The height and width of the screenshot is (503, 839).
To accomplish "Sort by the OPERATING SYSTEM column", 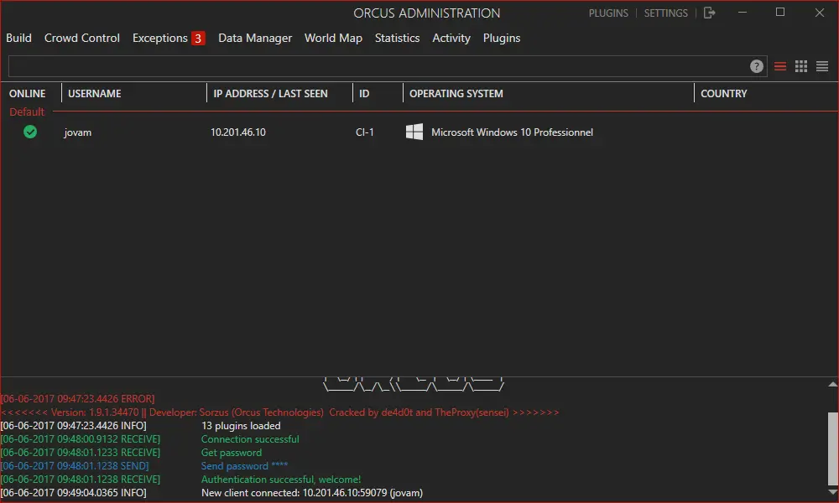I will [x=456, y=93].
